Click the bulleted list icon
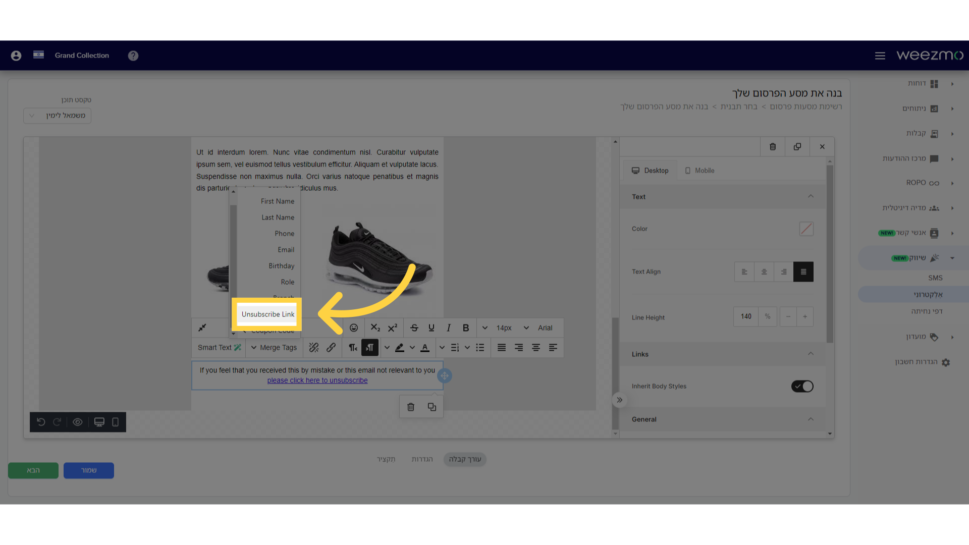 pos(480,348)
